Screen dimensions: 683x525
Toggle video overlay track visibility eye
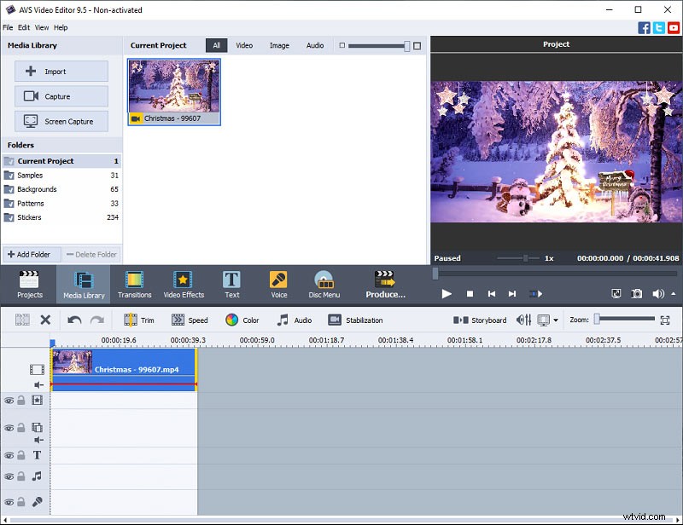point(9,428)
